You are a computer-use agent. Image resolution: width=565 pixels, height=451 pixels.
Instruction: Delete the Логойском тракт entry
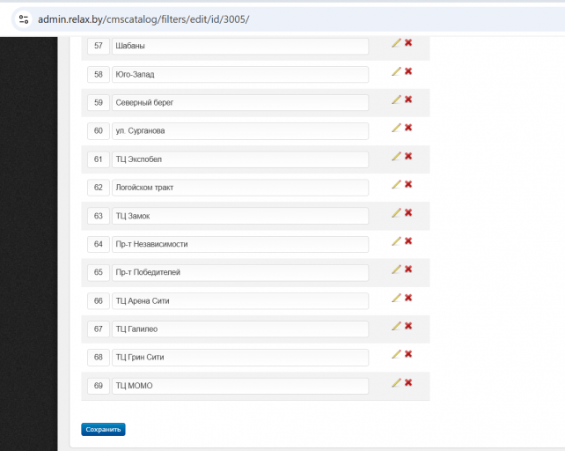coord(408,184)
